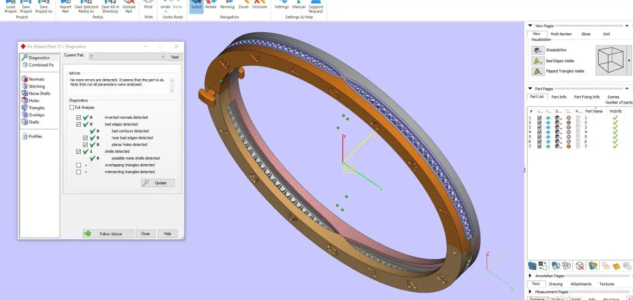Switch to the Grid tab
The height and width of the screenshot is (300, 633).
[x=607, y=34]
